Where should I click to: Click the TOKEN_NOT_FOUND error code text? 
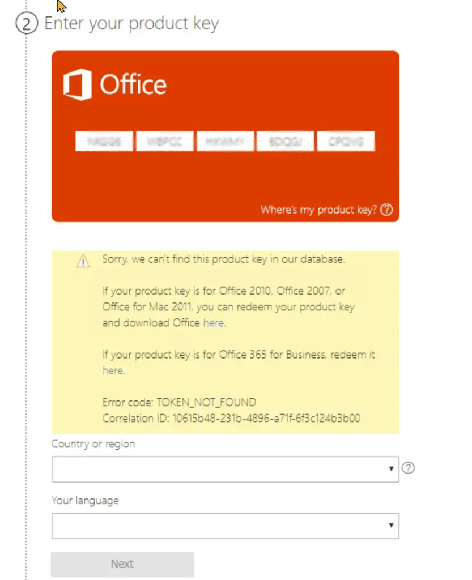pos(206,403)
